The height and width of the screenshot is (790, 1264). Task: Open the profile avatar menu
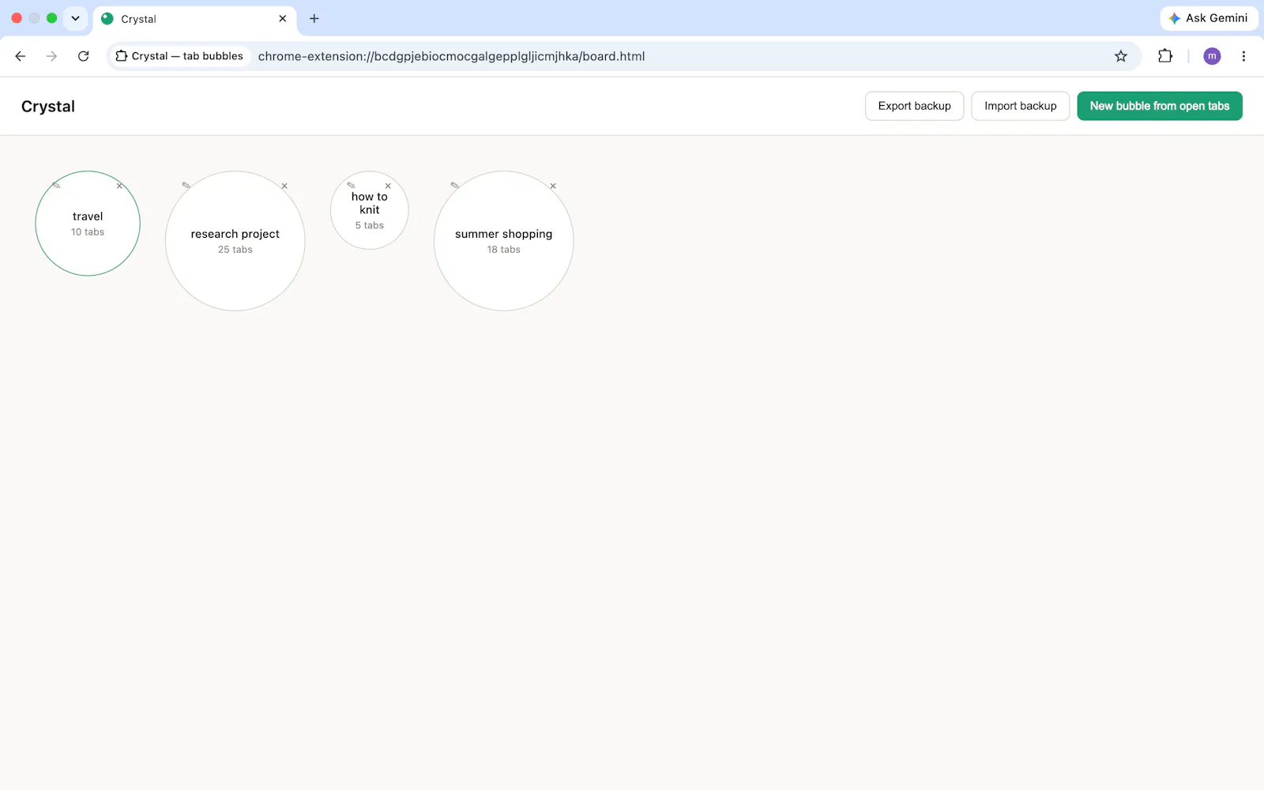tap(1212, 56)
